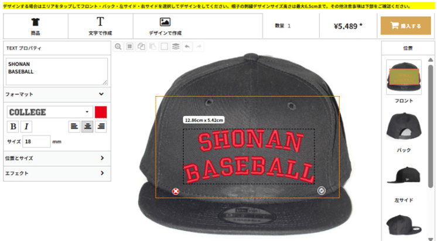Image resolution: width=437 pixels, height=241 pixels.
Task: Click the undo arrow icon
Action: (187, 47)
